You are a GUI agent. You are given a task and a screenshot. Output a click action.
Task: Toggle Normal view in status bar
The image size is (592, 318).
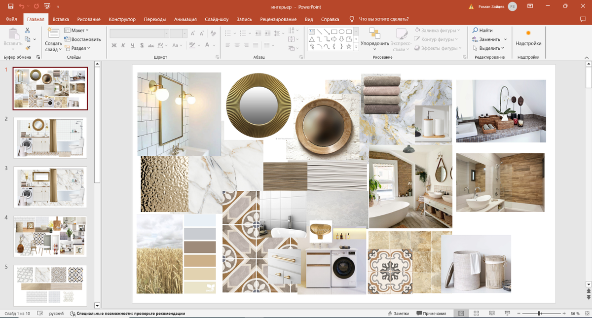(x=461, y=314)
